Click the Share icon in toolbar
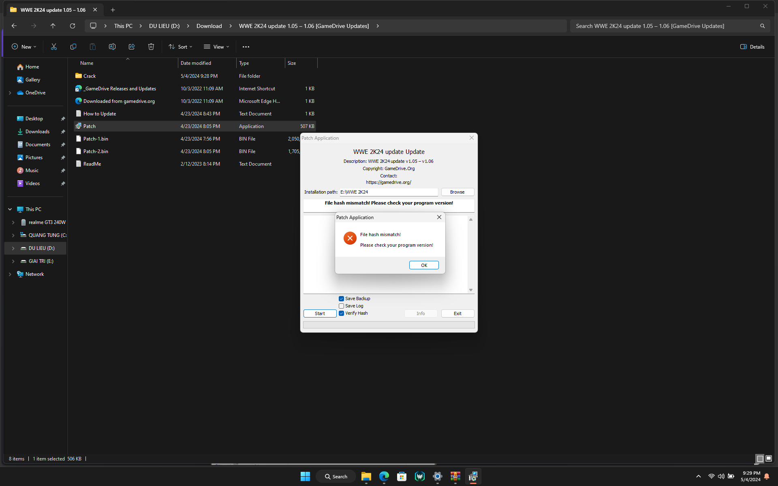This screenshot has width=778, height=486. coord(132,47)
